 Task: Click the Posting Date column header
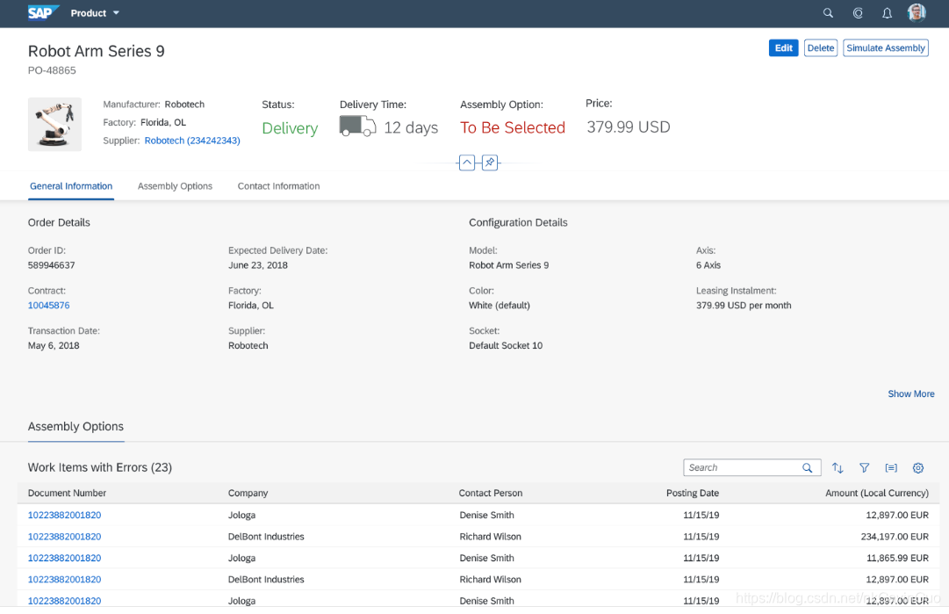(693, 493)
